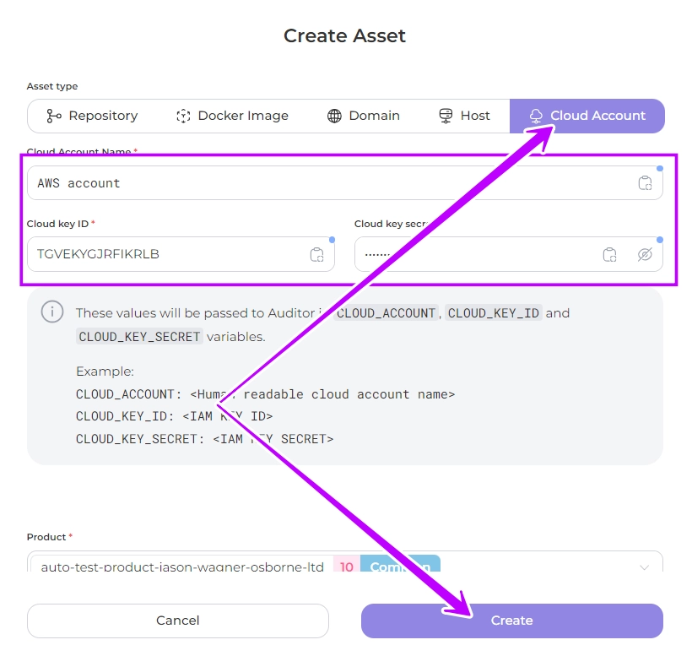The image size is (692, 656).
Task: Select the Host asset type tab
Action: click(x=464, y=116)
